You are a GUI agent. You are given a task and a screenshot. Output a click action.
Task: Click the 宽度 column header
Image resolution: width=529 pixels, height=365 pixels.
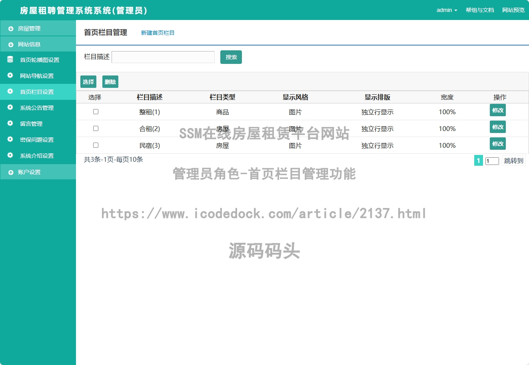447,97
